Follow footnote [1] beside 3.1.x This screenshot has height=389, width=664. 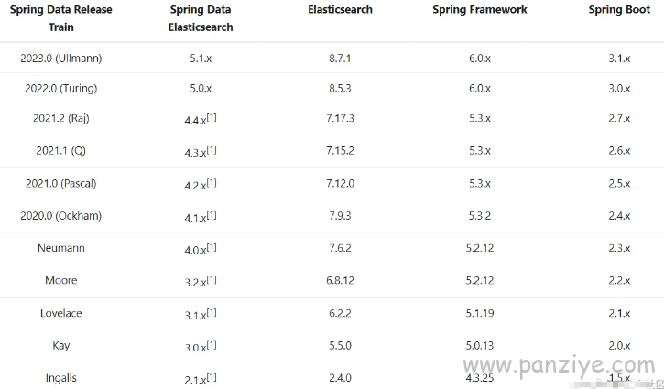click(212, 312)
